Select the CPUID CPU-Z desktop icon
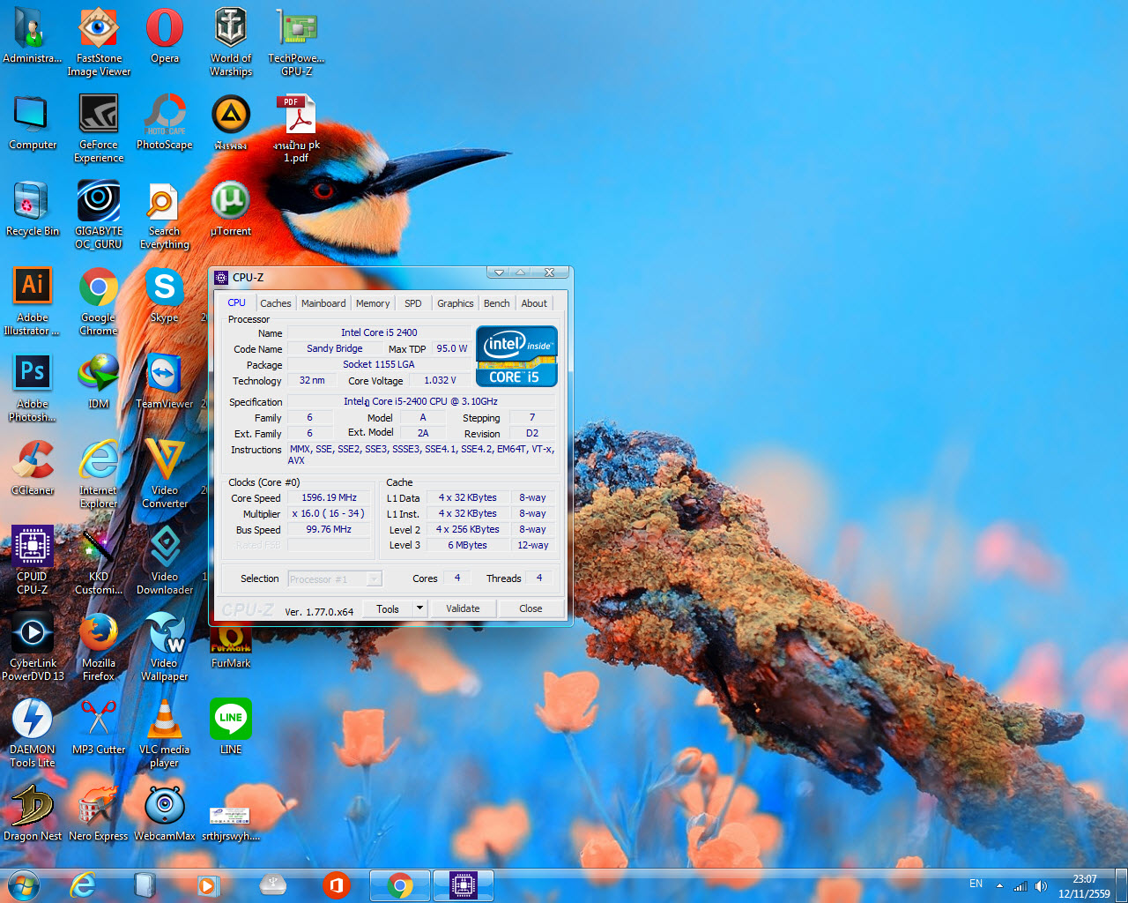Screen dimensions: 1128x903 coord(33,560)
